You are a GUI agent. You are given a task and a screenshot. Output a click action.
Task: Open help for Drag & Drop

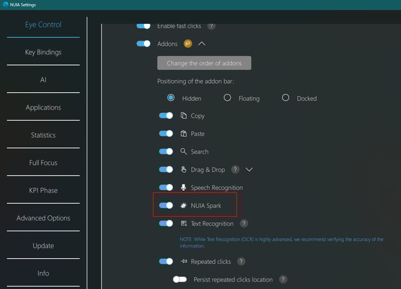(x=235, y=169)
